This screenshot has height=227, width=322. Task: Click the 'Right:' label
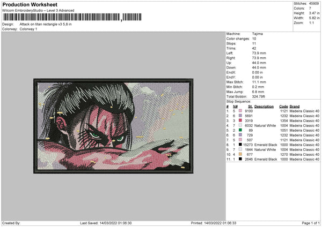click(x=231, y=58)
